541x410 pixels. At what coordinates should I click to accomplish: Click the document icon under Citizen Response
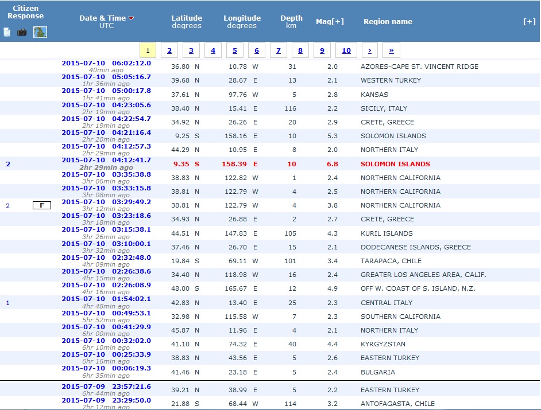click(x=7, y=32)
